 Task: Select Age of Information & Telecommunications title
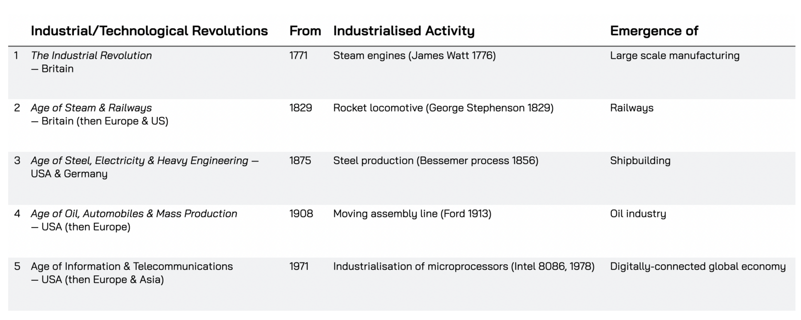tap(132, 266)
